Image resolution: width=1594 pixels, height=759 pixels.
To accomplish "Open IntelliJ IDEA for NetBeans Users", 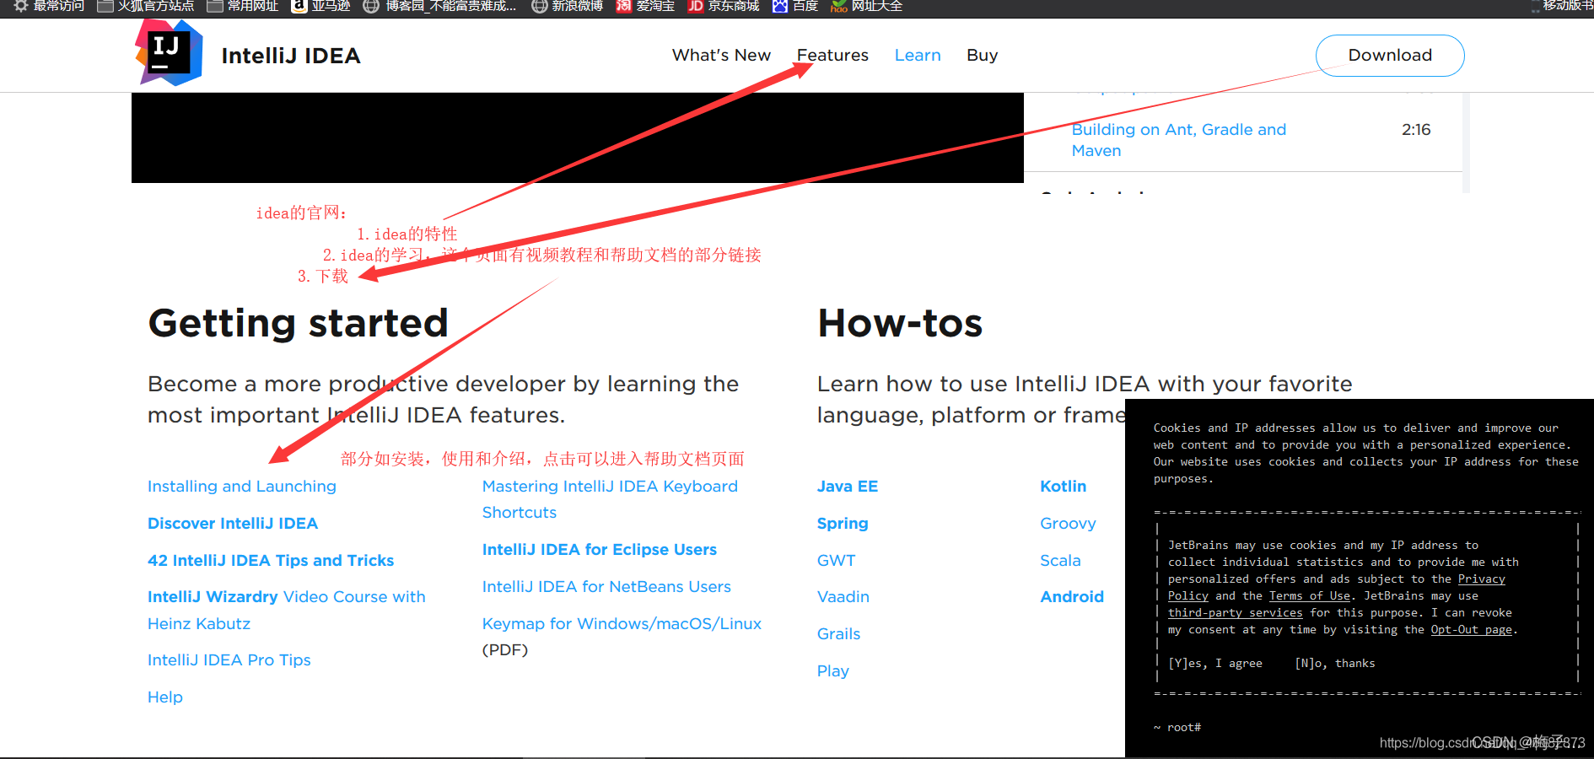I will (606, 587).
